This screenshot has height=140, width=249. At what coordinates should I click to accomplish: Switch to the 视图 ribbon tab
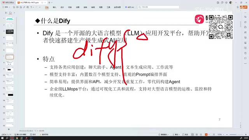point(101,7)
